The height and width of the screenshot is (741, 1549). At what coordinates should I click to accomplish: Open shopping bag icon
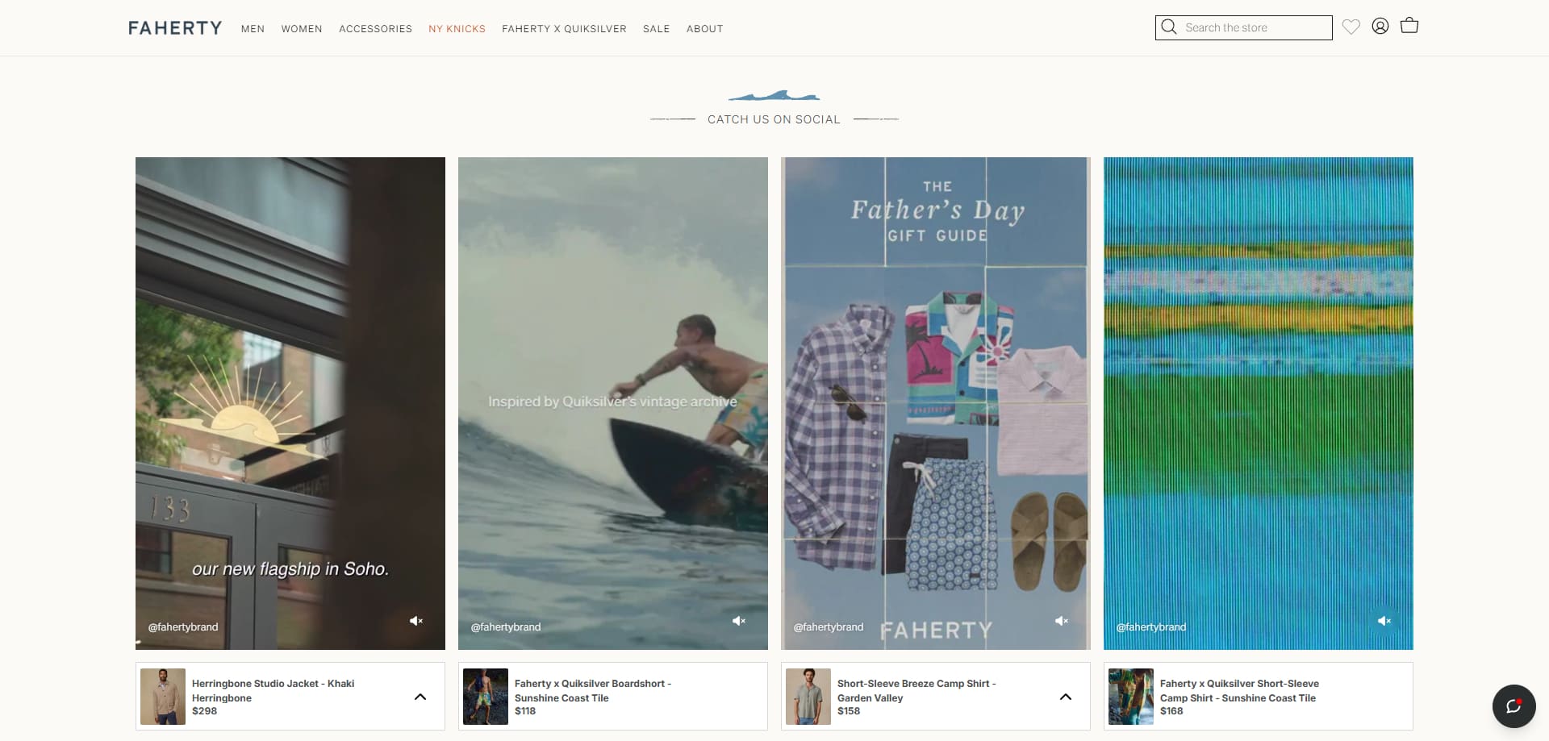coord(1409,26)
